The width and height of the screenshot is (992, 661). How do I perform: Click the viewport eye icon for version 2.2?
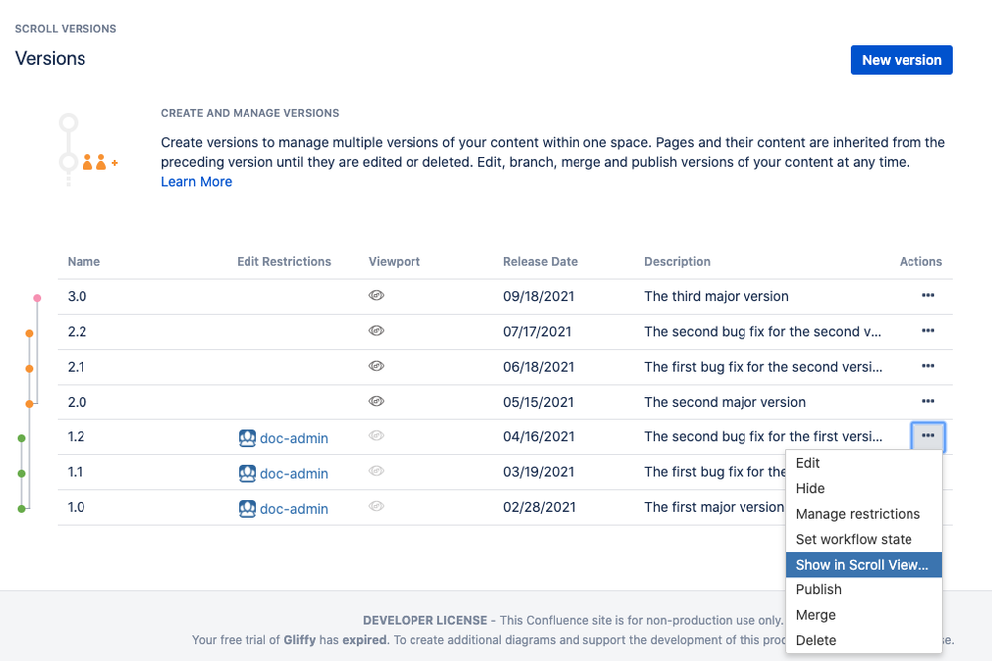(376, 331)
